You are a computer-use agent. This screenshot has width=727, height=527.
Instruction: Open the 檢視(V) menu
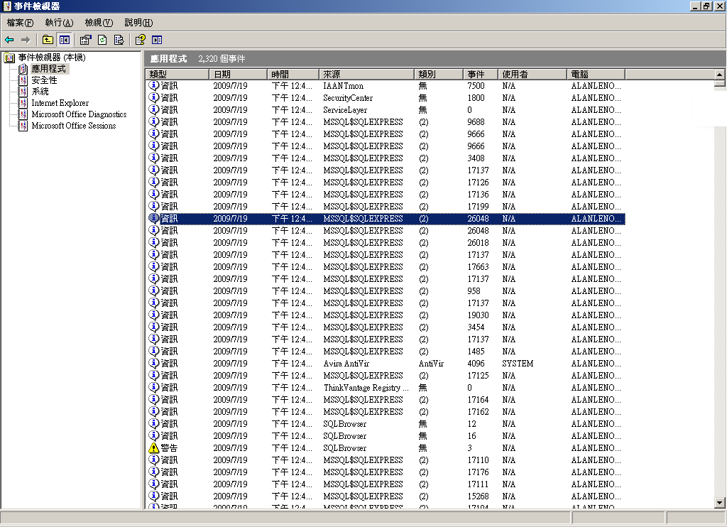click(98, 23)
